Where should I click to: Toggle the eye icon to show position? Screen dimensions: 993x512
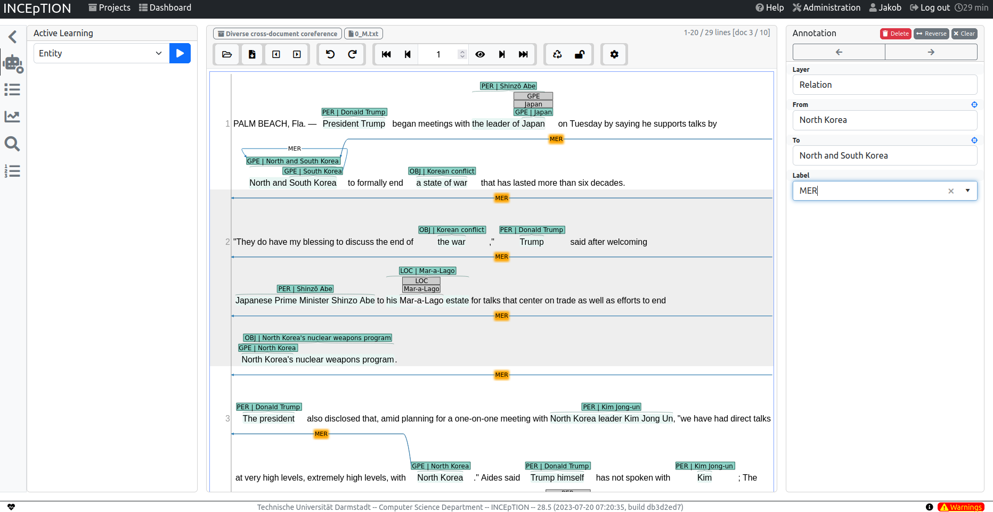point(480,54)
